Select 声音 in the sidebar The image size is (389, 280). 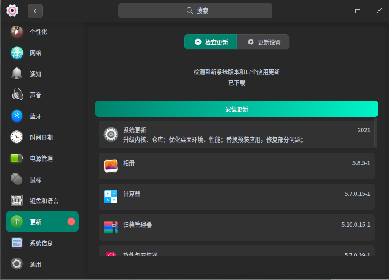click(42, 95)
